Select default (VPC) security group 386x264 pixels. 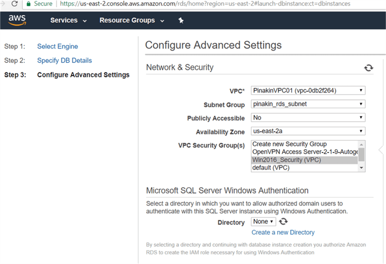(x=304, y=167)
